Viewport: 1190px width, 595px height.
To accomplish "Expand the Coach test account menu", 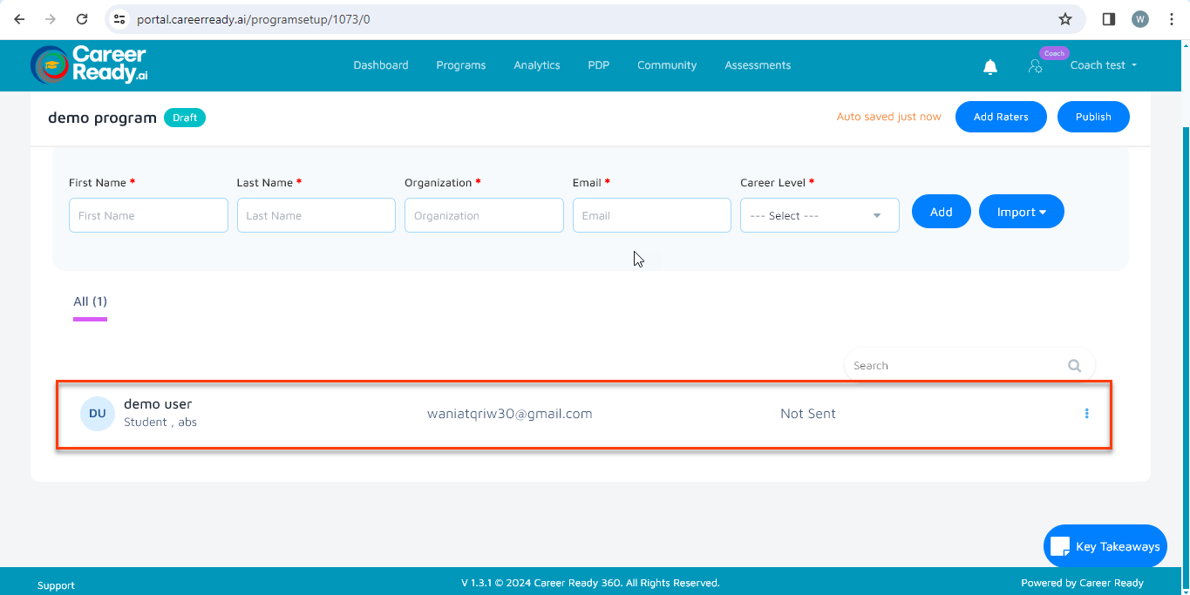I will click(1103, 65).
